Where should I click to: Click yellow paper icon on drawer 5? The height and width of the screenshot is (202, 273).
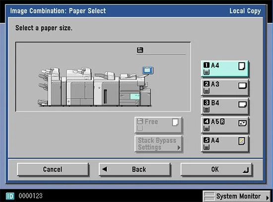pos(242,141)
